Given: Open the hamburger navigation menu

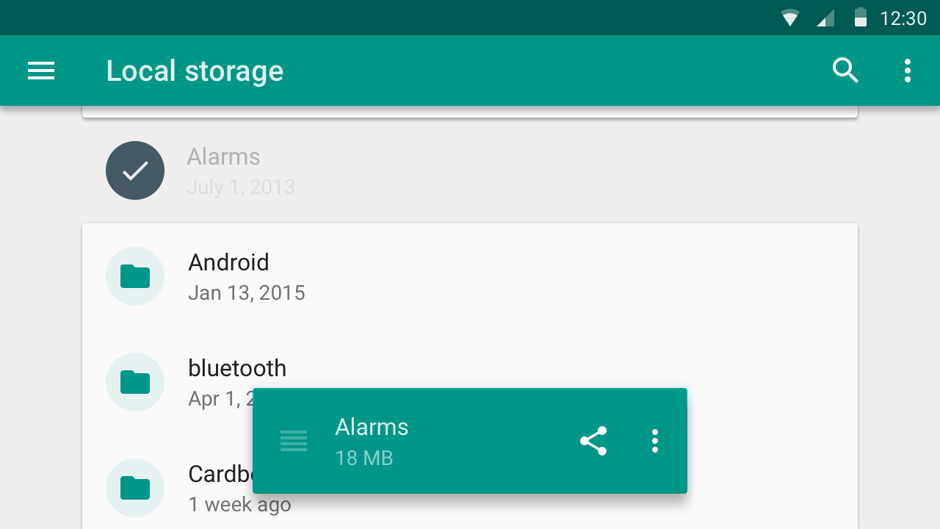Looking at the screenshot, I should click(x=41, y=71).
